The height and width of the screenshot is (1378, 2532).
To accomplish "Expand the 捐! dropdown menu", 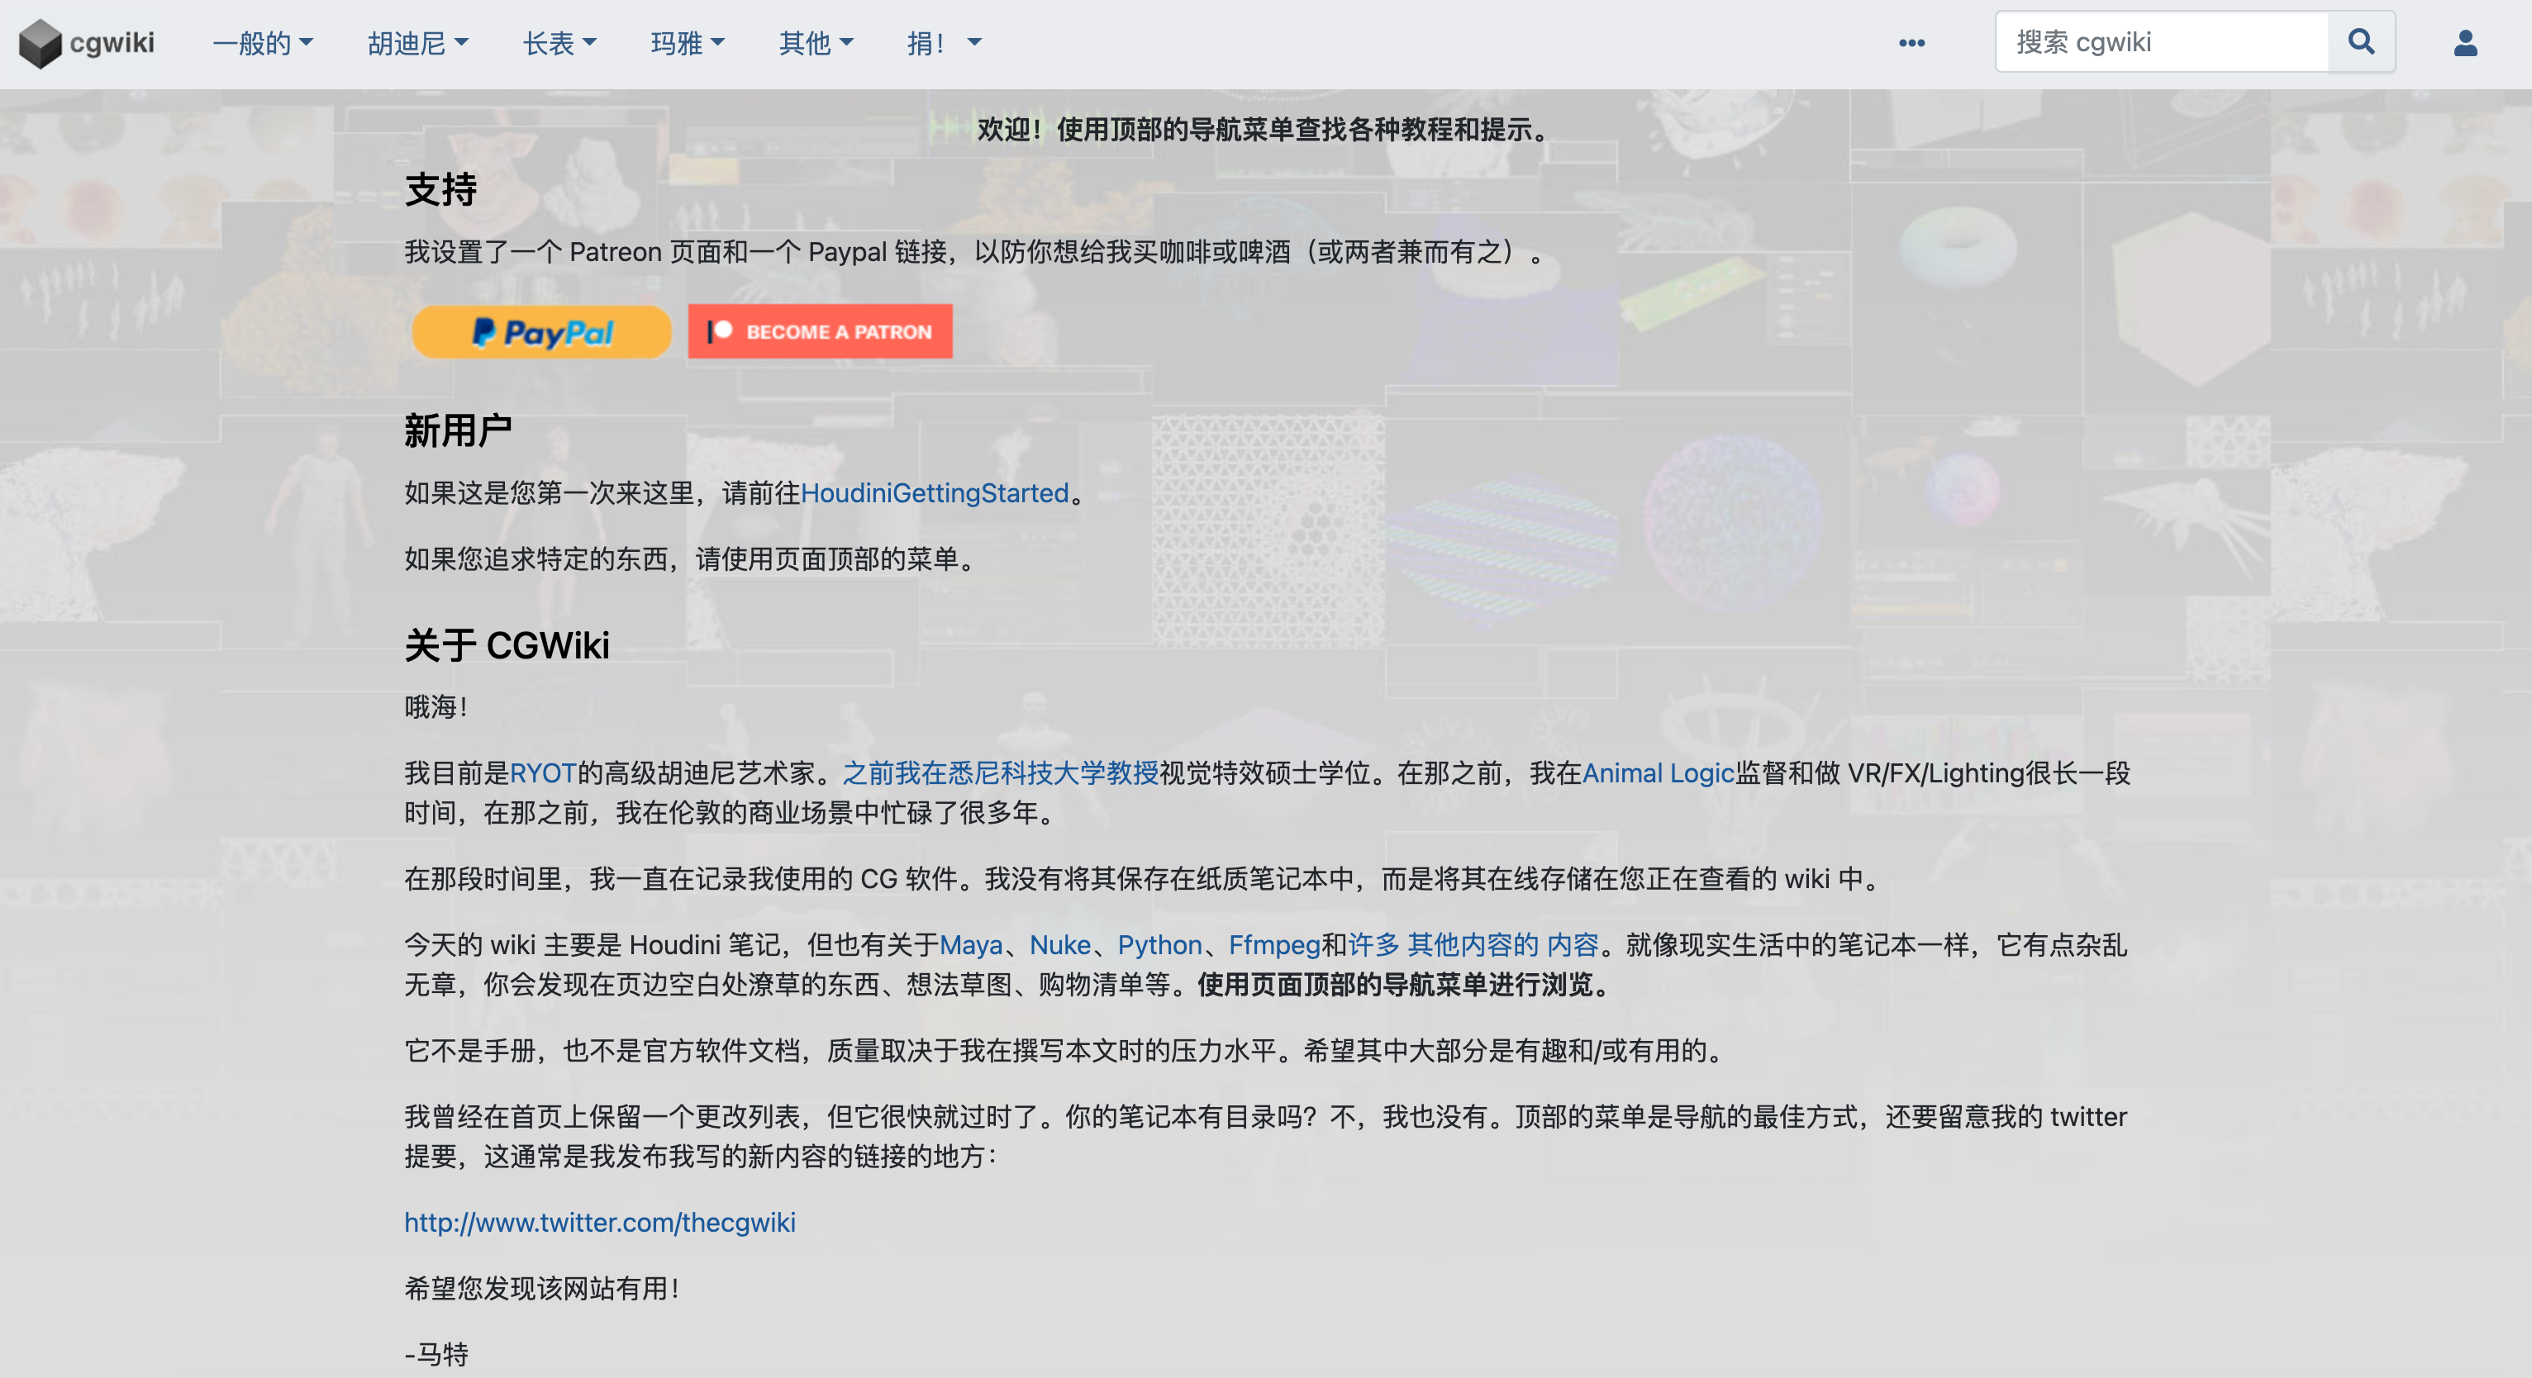I will [x=944, y=43].
